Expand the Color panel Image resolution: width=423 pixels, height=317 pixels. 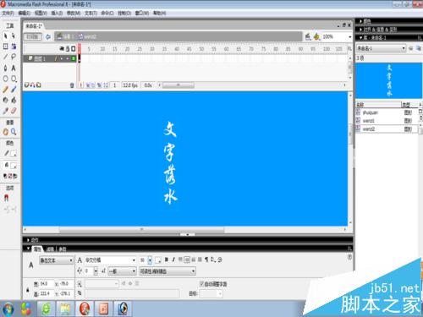(x=360, y=21)
